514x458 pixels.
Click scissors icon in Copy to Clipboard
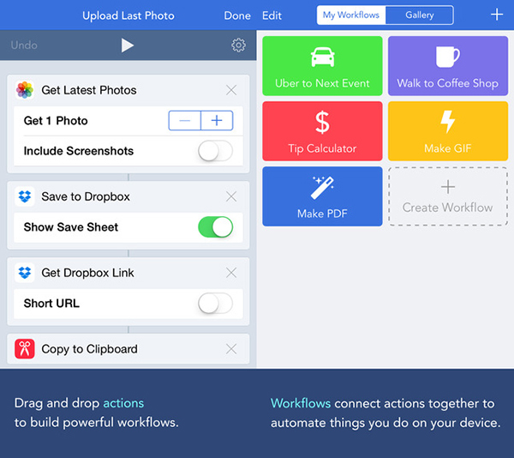[25, 349]
